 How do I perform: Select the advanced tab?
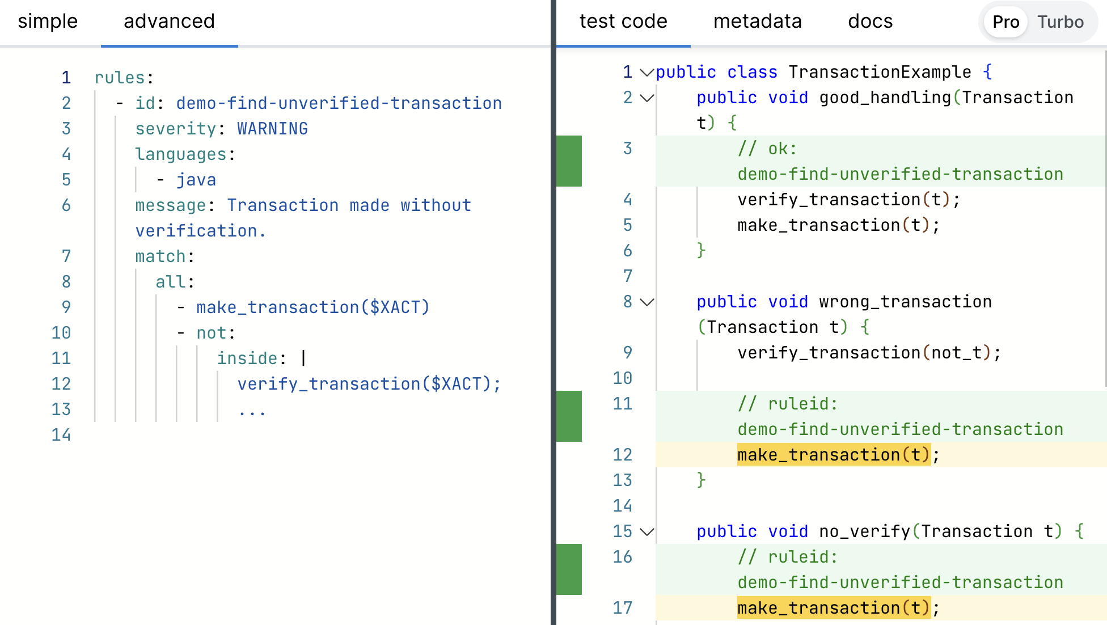[x=168, y=22]
